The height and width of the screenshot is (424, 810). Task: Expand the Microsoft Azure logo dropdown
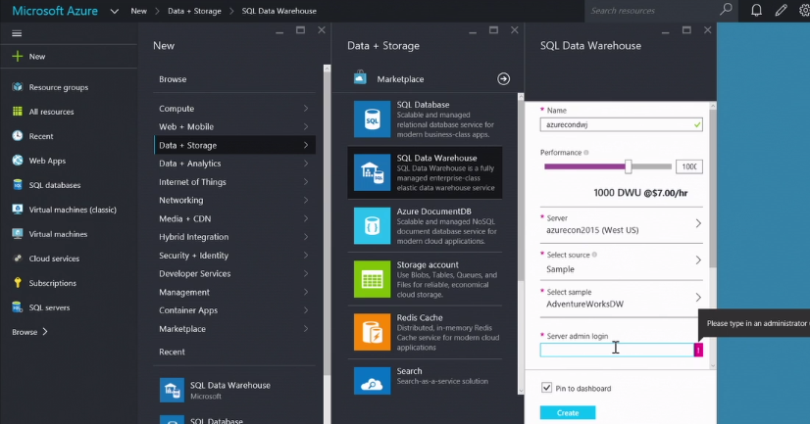pos(116,11)
